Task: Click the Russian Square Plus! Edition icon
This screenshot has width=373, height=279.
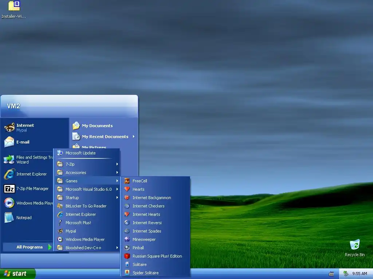Action: 127,256
